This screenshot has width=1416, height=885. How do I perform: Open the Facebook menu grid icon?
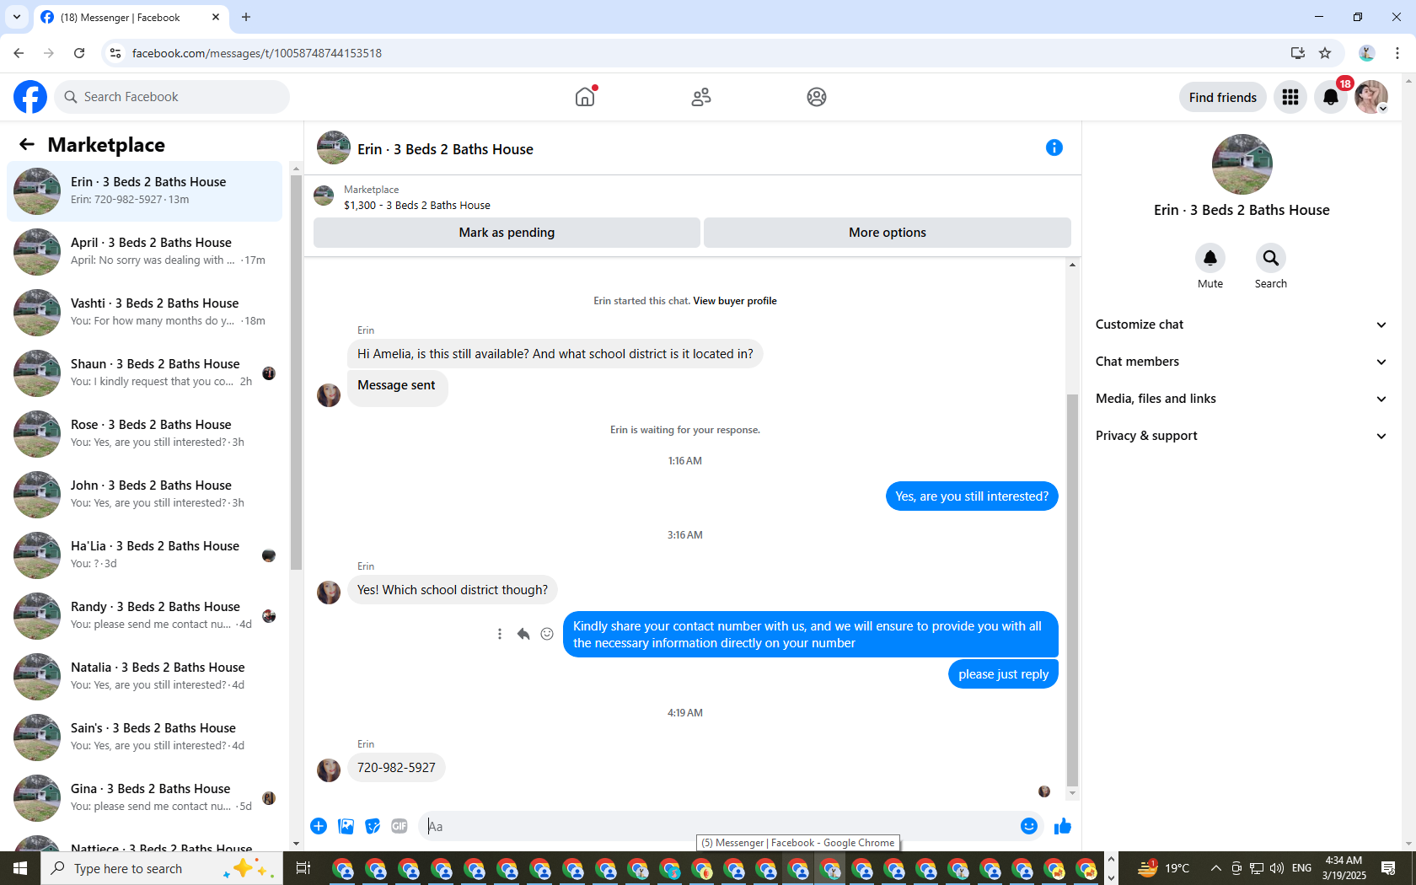(1290, 97)
